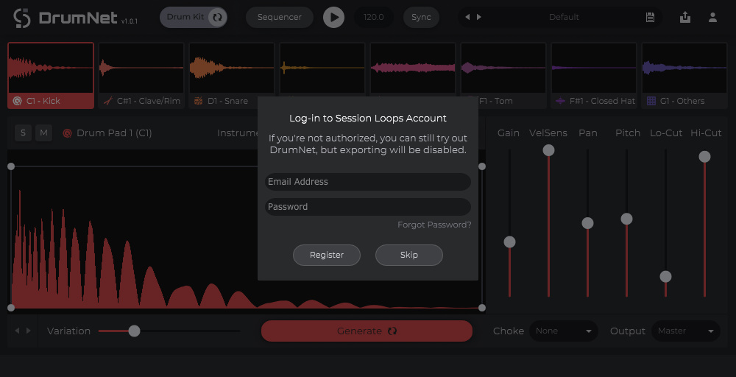The width and height of the screenshot is (736, 377).
Task: Click the 120.0 tempo field
Action: click(x=374, y=18)
